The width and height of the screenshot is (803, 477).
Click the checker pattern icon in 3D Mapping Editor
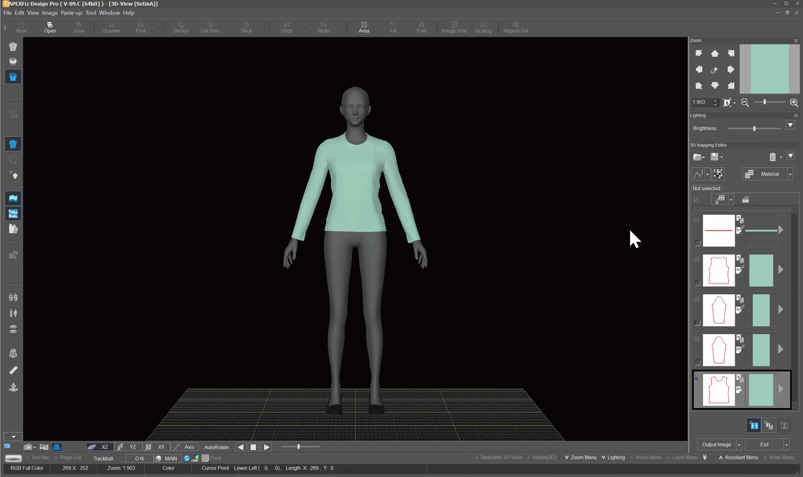tap(717, 174)
